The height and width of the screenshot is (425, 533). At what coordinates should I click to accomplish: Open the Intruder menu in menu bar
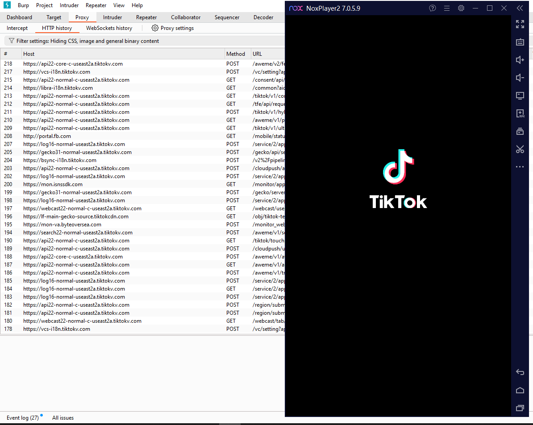[69, 5]
